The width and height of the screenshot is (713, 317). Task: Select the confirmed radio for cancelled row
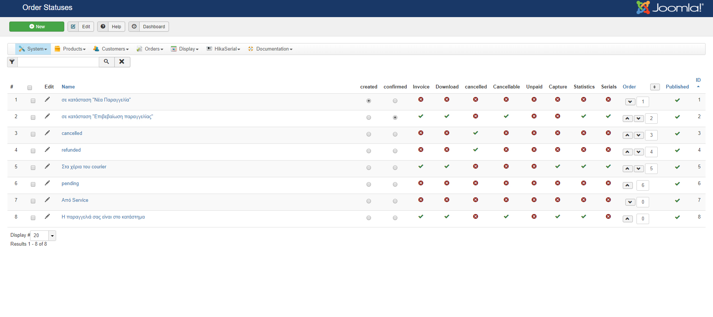point(395,134)
